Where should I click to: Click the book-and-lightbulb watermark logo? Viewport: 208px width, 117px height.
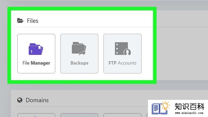click(161, 108)
